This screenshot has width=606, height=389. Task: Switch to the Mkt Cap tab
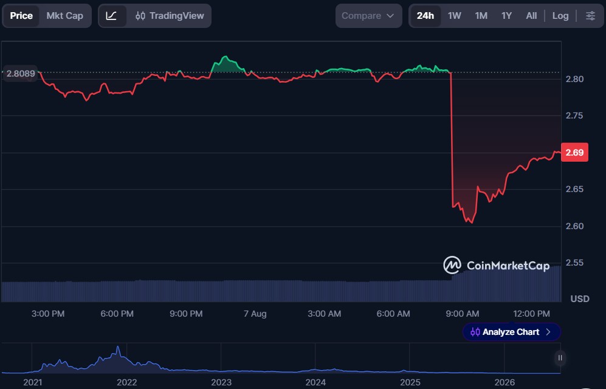point(65,16)
